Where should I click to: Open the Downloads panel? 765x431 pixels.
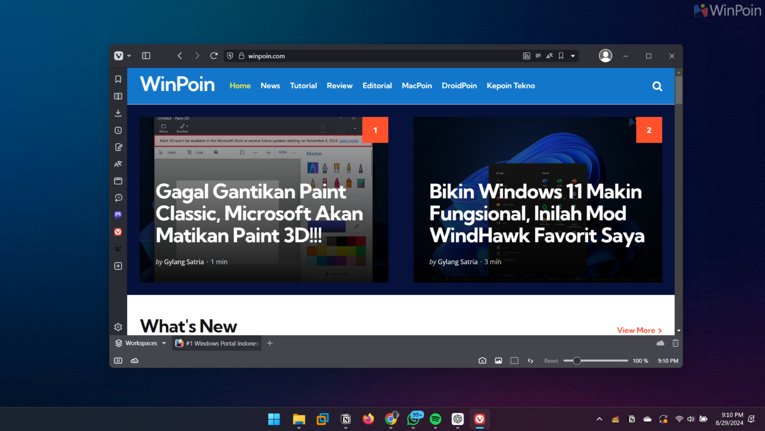118,113
